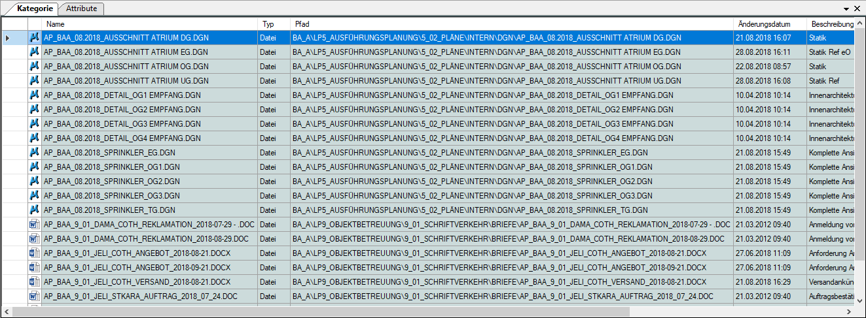Click the date 22.08.2018 08:57
Image resolution: width=866 pixels, height=318 pixels.
(x=763, y=67)
